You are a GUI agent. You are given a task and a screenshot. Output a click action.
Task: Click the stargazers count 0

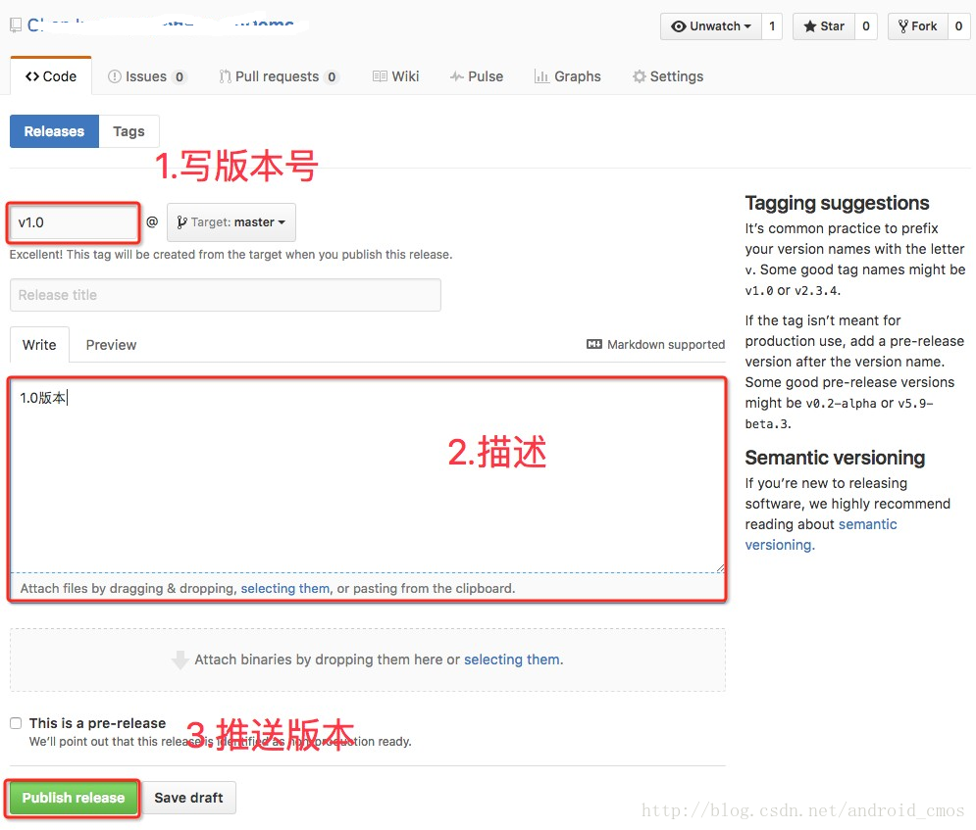(866, 26)
